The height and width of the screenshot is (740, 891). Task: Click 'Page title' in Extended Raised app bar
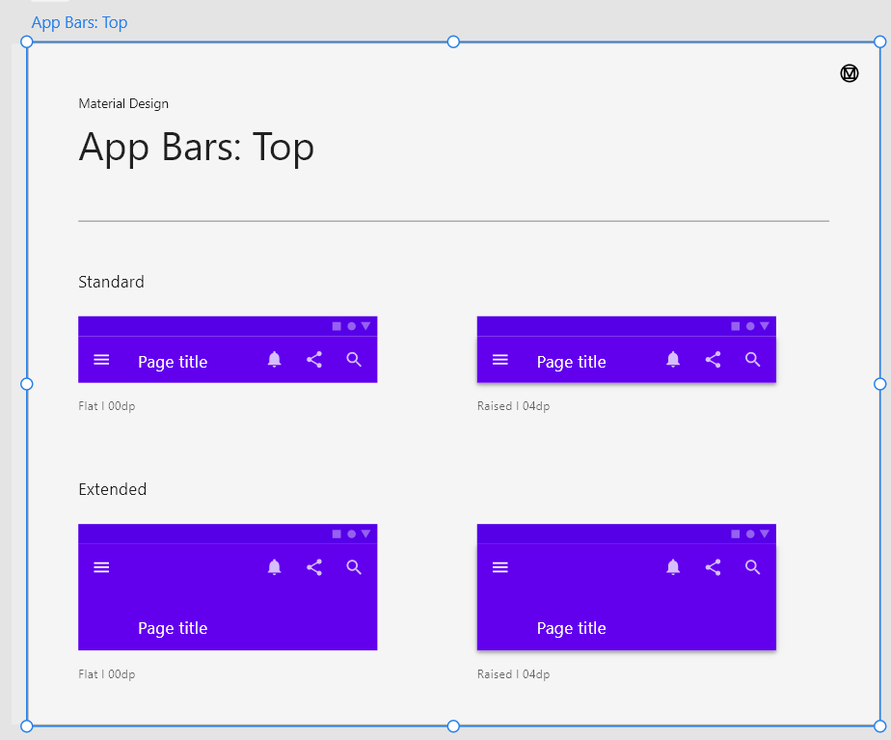pyautogui.click(x=572, y=628)
